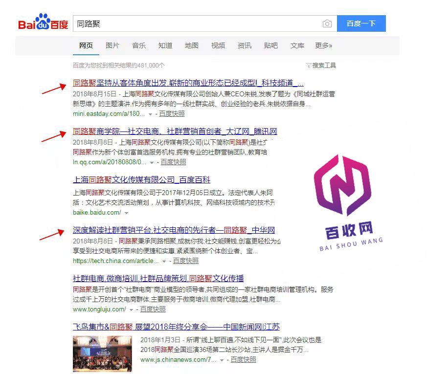Screen dimensions: 427x374
Task: Click the text 百度为您找到相关结果约481,000个
Action: (119, 66)
